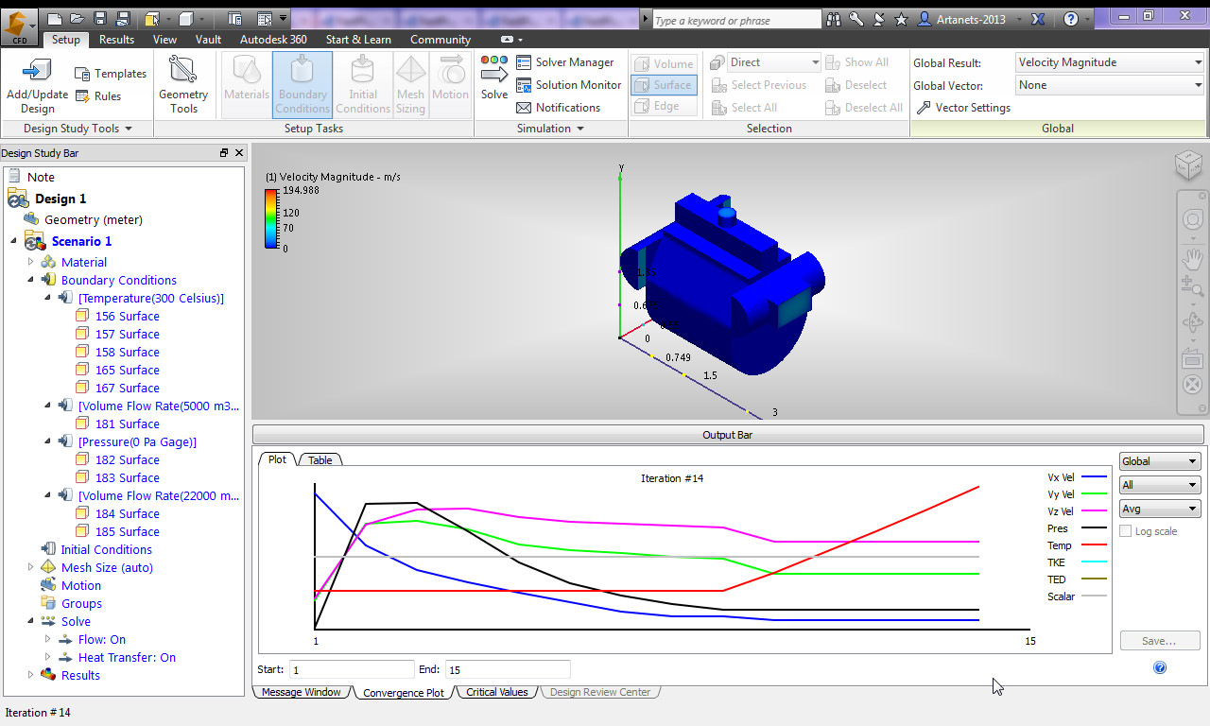The width and height of the screenshot is (1210, 726).
Task: Select the Zoom tool in navigation bar
Action: pyautogui.click(x=1192, y=286)
